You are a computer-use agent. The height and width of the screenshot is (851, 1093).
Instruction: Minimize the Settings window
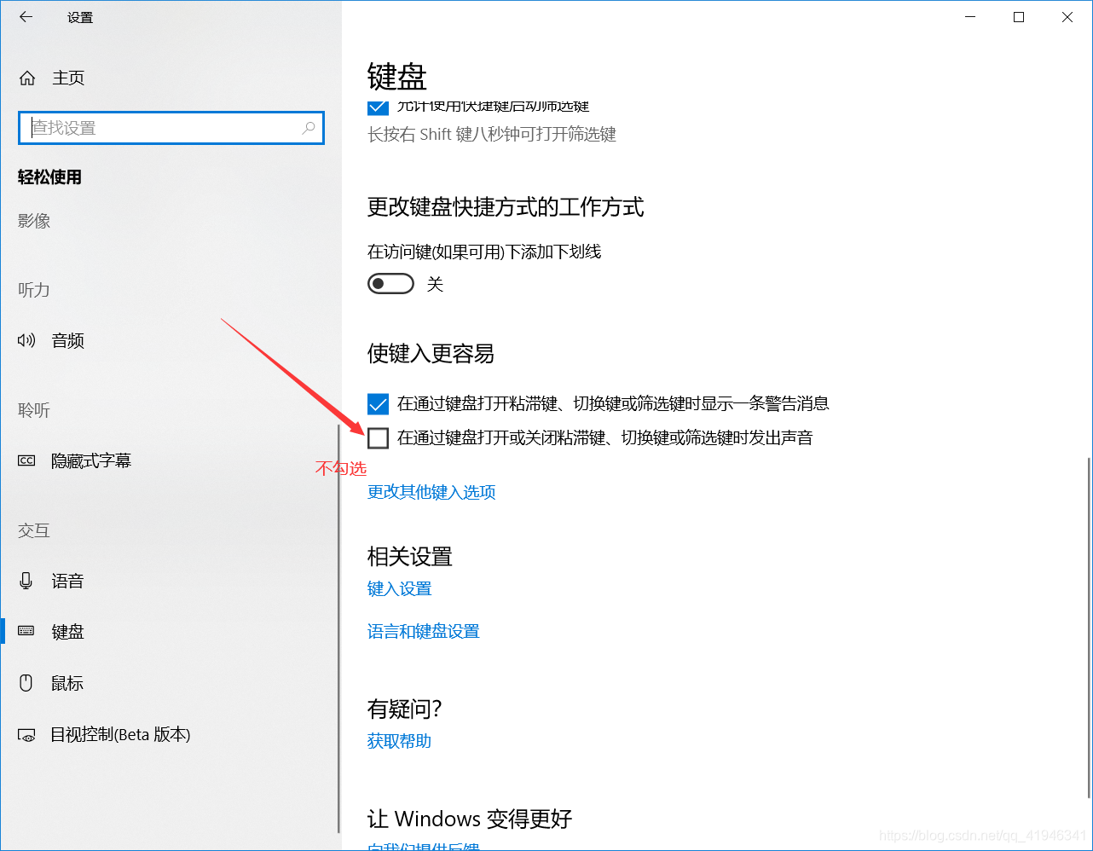[x=970, y=17]
